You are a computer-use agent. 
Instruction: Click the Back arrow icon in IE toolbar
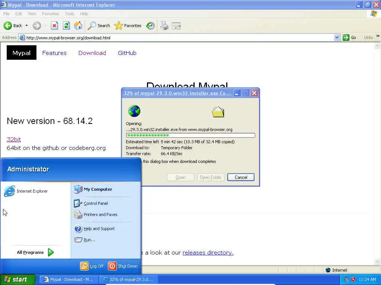(7, 26)
